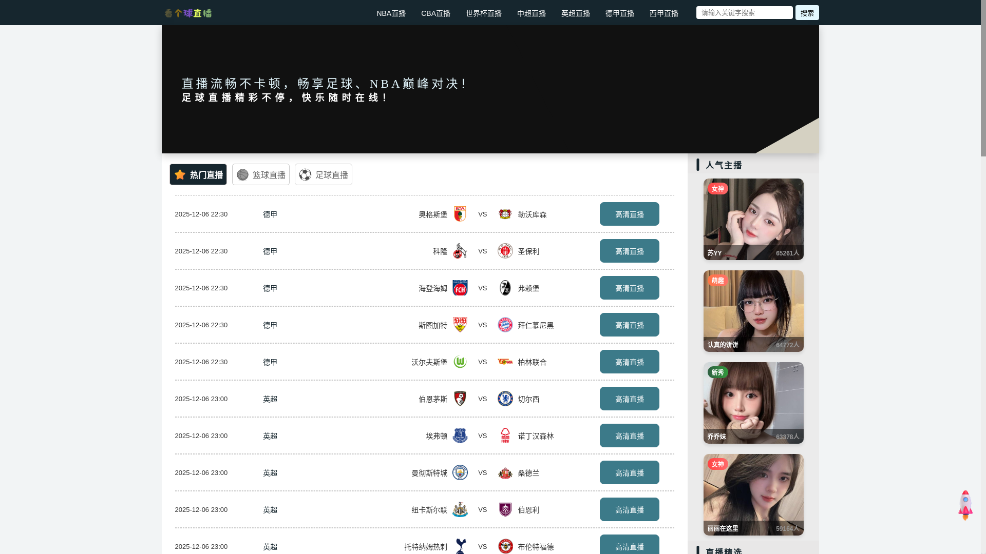Watch 曼彻斯特城 vs 桑德兰 高清直播
The width and height of the screenshot is (986, 554).
pos(630,472)
